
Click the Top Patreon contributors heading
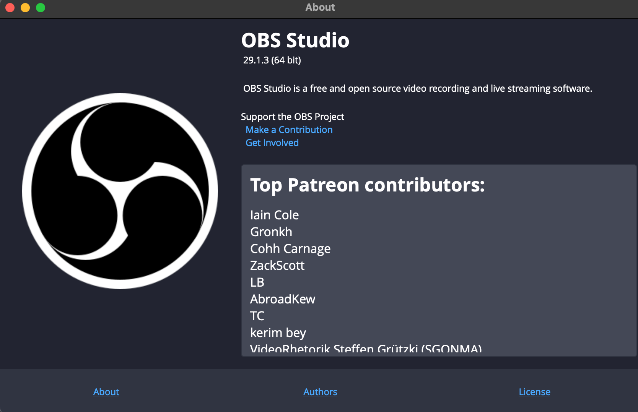[x=367, y=185]
